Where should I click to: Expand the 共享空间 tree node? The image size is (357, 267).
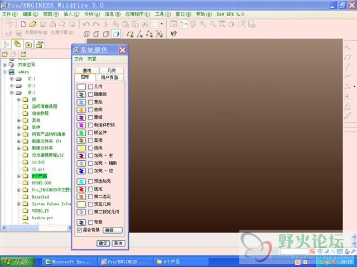[x=4, y=65]
